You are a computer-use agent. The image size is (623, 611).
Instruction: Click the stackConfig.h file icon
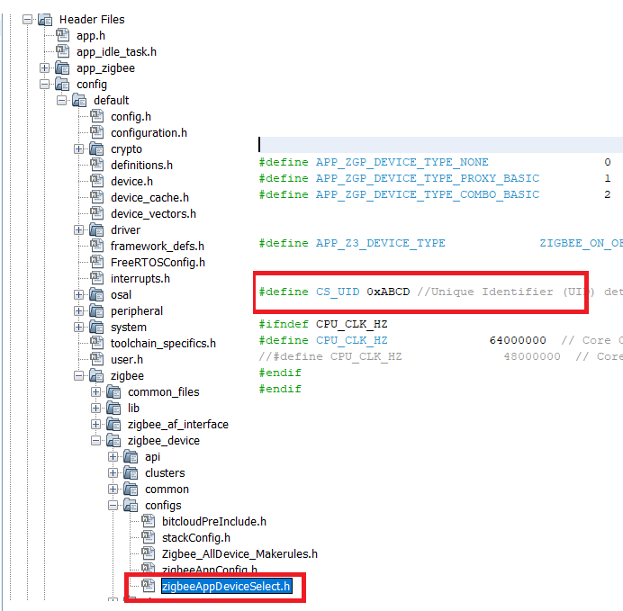pyautogui.click(x=148, y=537)
